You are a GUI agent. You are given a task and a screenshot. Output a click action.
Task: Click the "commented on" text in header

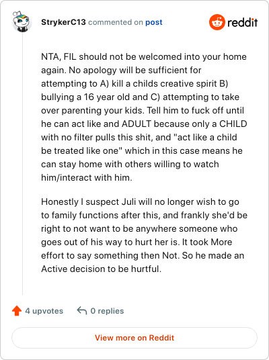(x=116, y=22)
